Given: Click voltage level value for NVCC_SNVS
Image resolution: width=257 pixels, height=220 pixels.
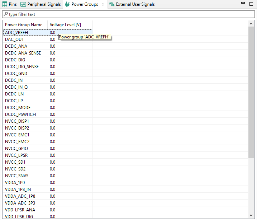Looking at the screenshot, I should pos(53,176).
